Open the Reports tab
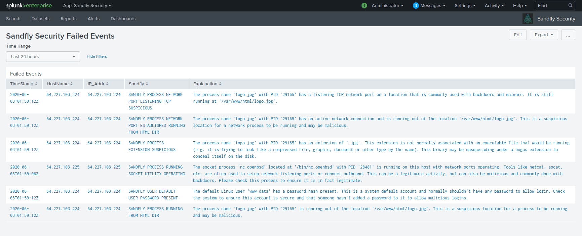Image resolution: width=582 pixels, height=236 pixels. 69,19
